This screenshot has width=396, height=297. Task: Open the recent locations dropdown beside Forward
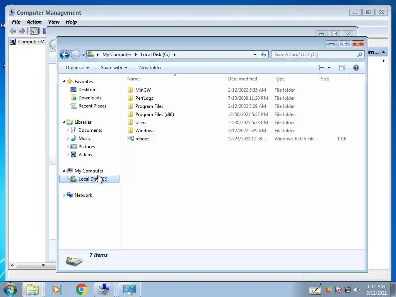click(83, 55)
